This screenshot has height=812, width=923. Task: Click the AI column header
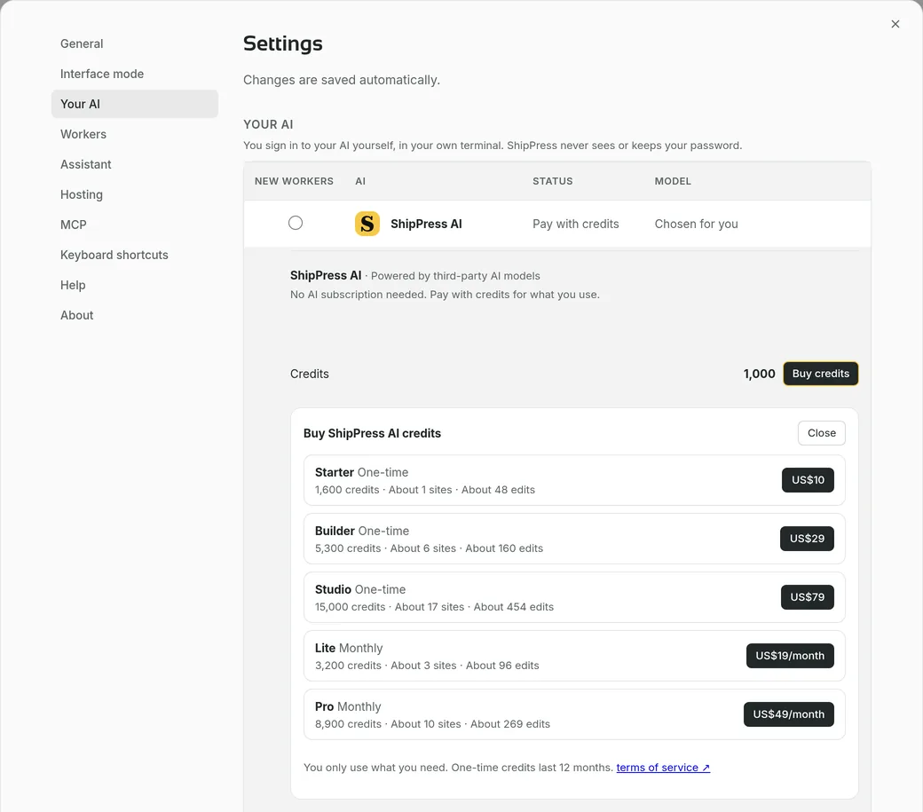coord(360,181)
